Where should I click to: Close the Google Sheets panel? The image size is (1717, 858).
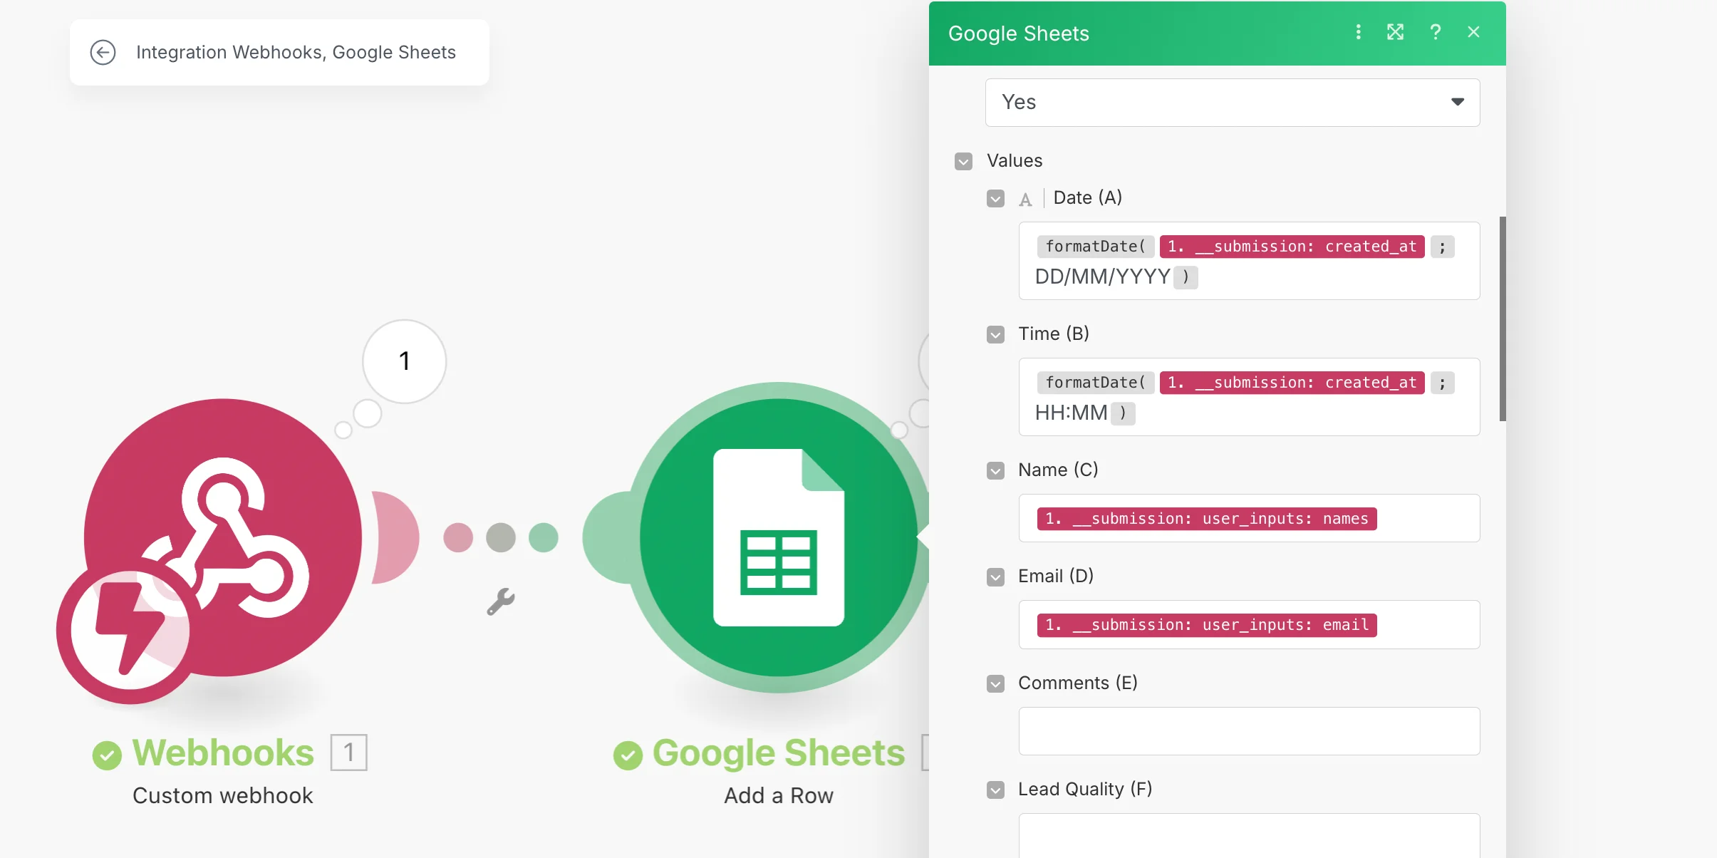coord(1474,32)
